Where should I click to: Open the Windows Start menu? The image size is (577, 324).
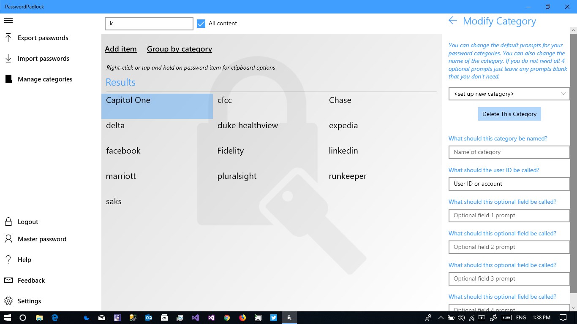(7, 317)
